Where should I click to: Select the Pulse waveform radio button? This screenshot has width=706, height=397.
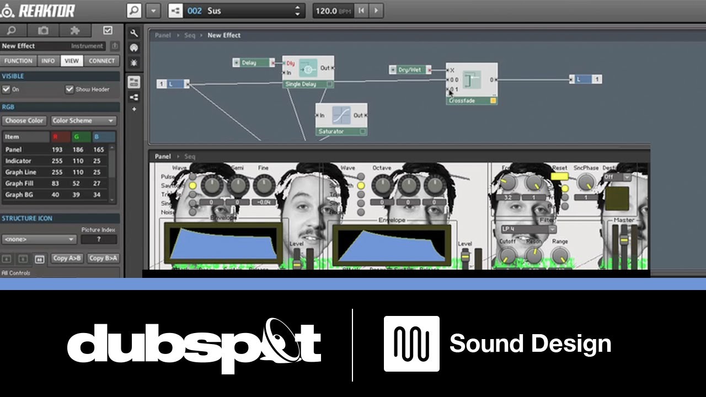click(192, 177)
